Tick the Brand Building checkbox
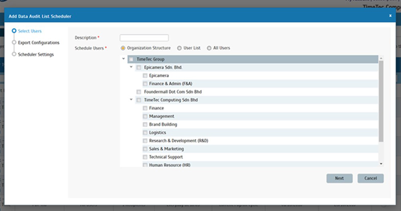This screenshot has height=211, width=401. (145, 124)
